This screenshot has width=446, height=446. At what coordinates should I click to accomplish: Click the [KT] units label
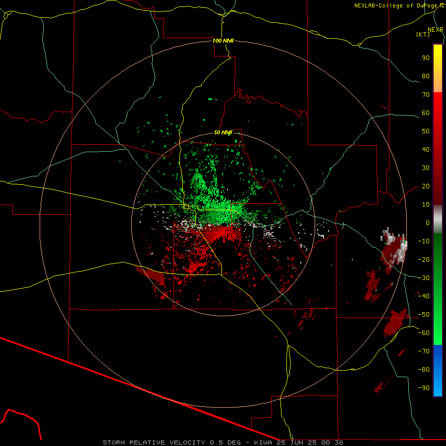point(423,34)
